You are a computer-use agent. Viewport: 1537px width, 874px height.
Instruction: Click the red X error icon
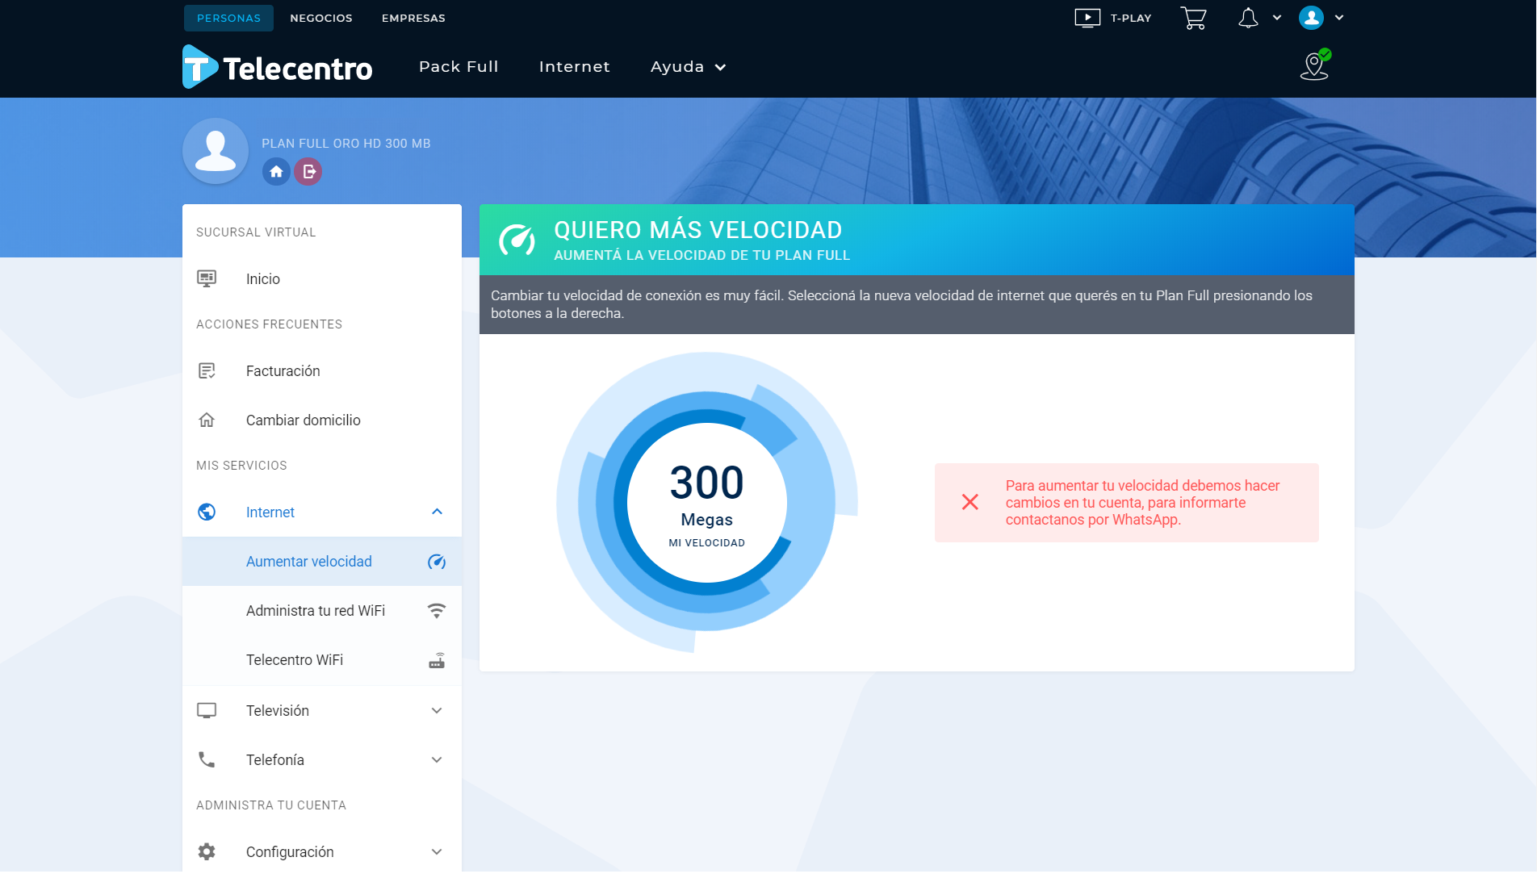[970, 503]
